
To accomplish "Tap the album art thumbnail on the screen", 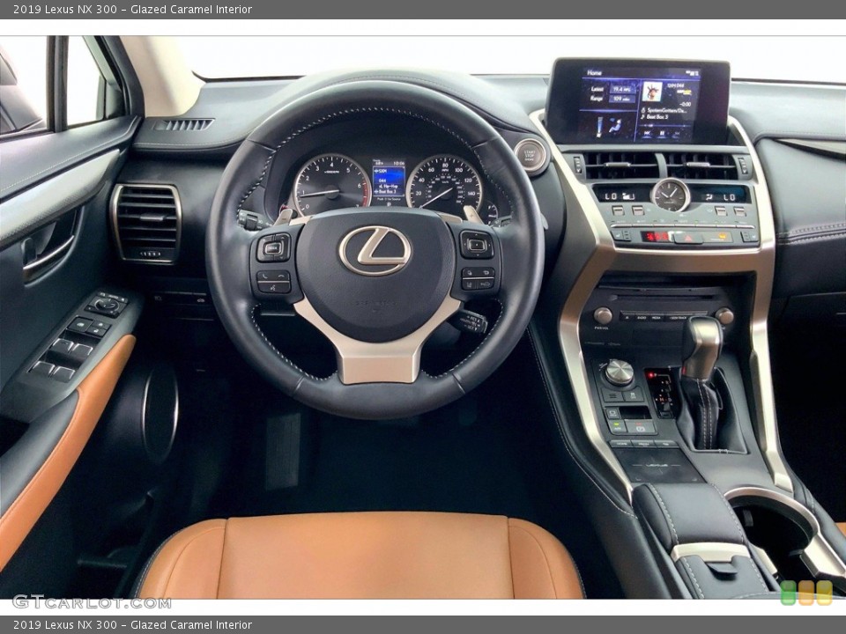I will [x=652, y=92].
